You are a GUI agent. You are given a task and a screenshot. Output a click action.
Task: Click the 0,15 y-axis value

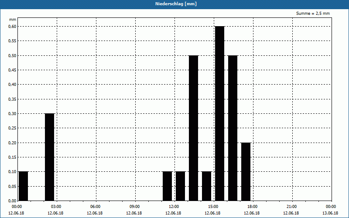[x=13, y=157]
